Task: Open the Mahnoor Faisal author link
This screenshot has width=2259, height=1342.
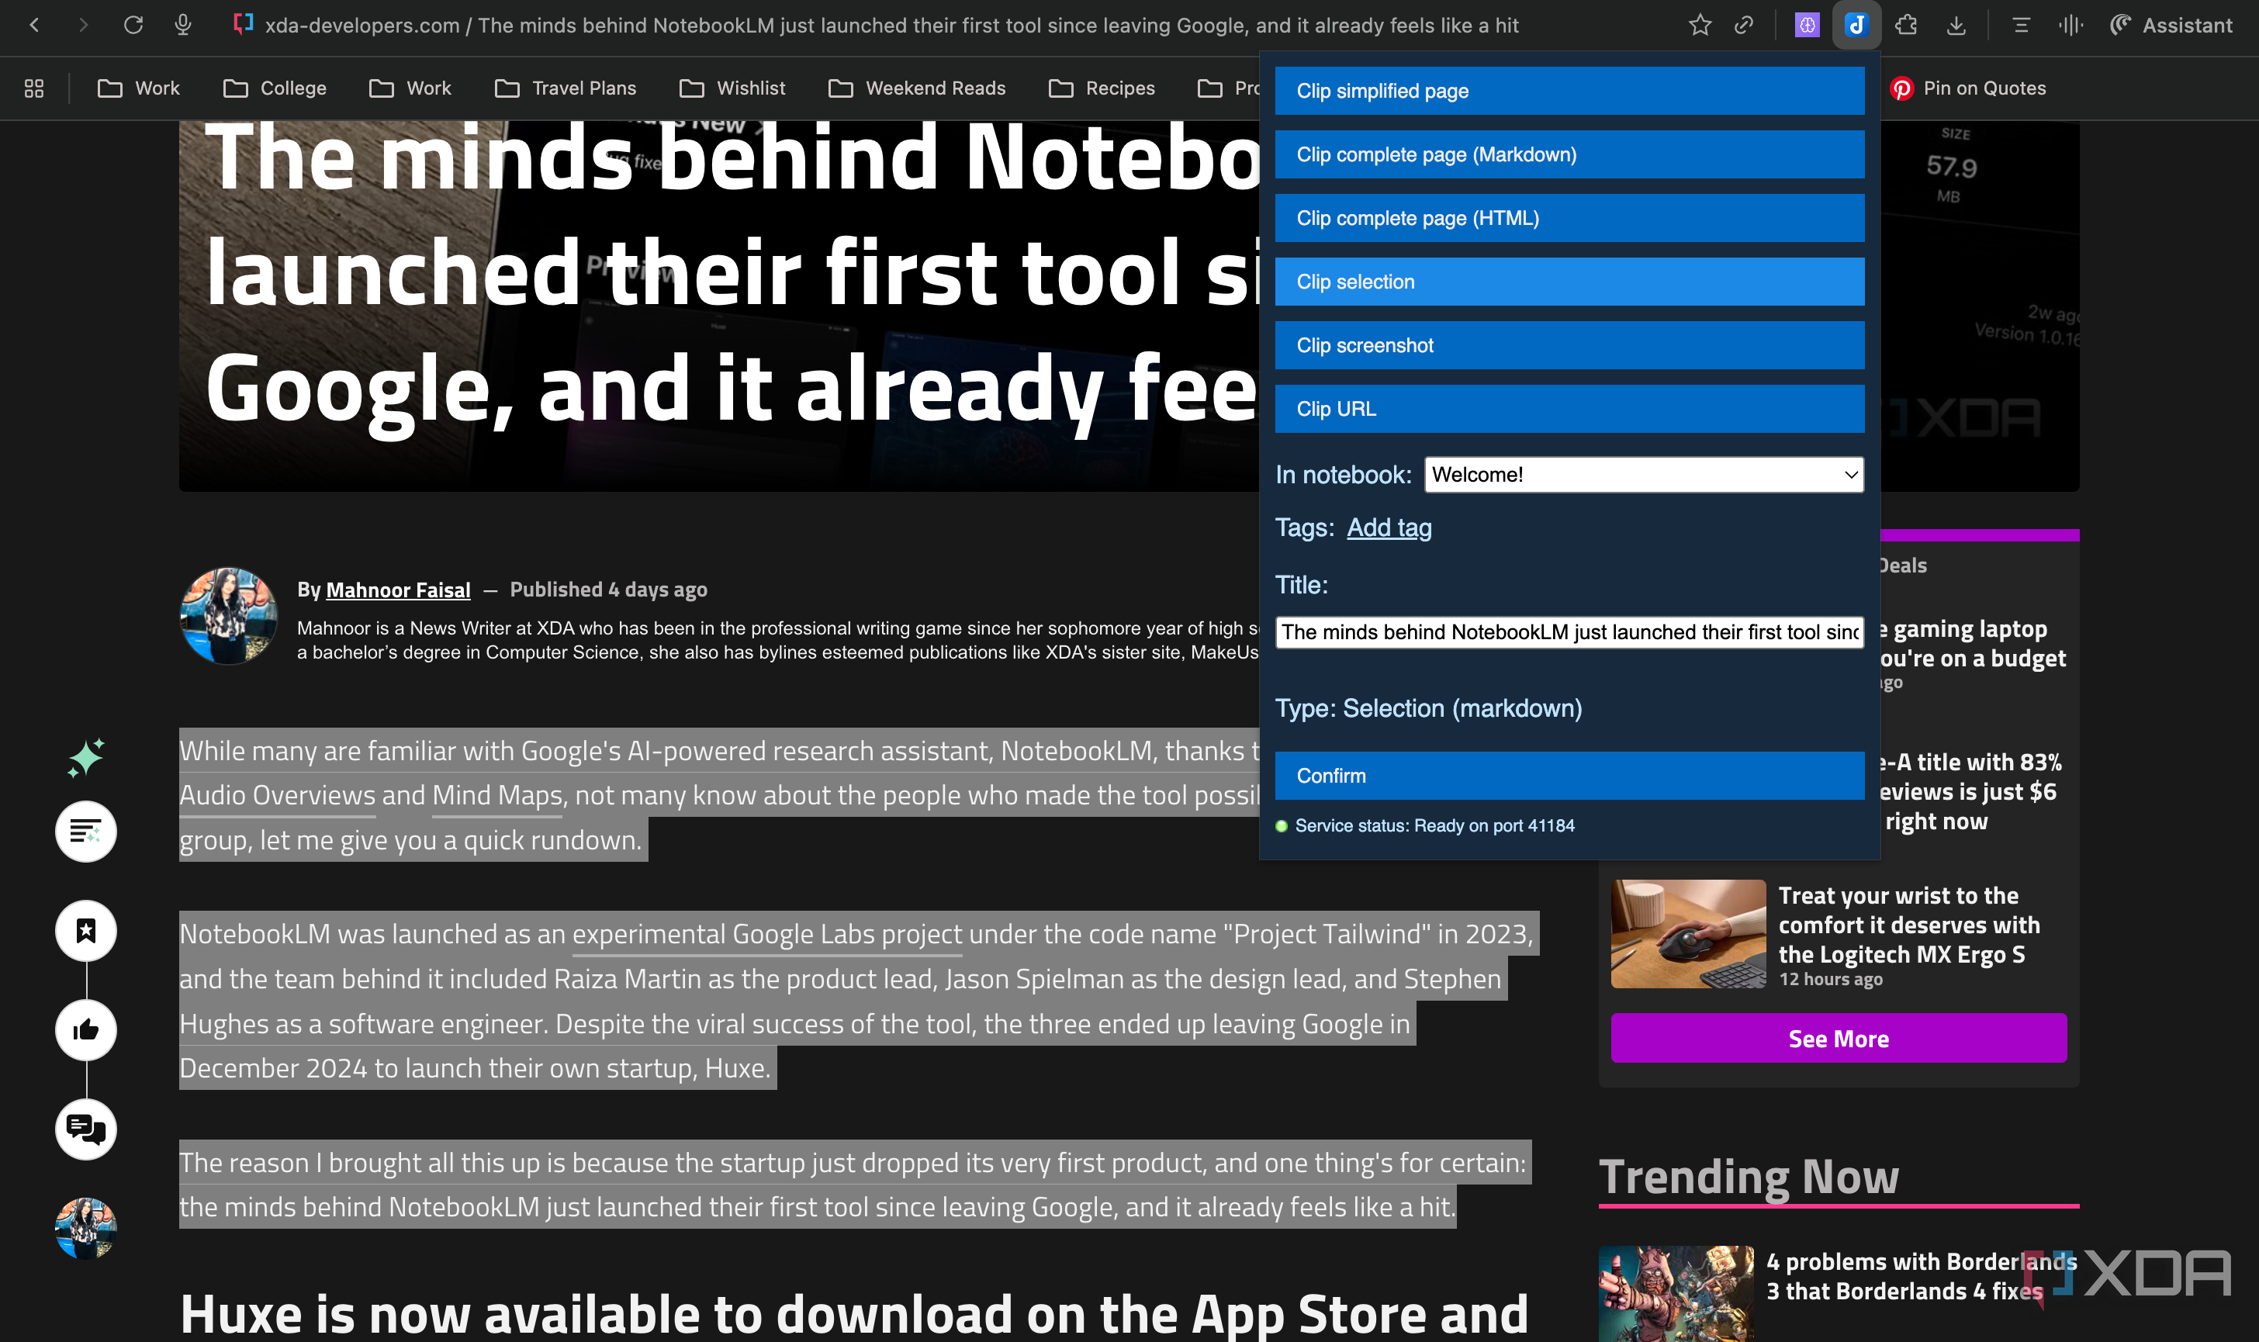Action: pyautogui.click(x=398, y=590)
